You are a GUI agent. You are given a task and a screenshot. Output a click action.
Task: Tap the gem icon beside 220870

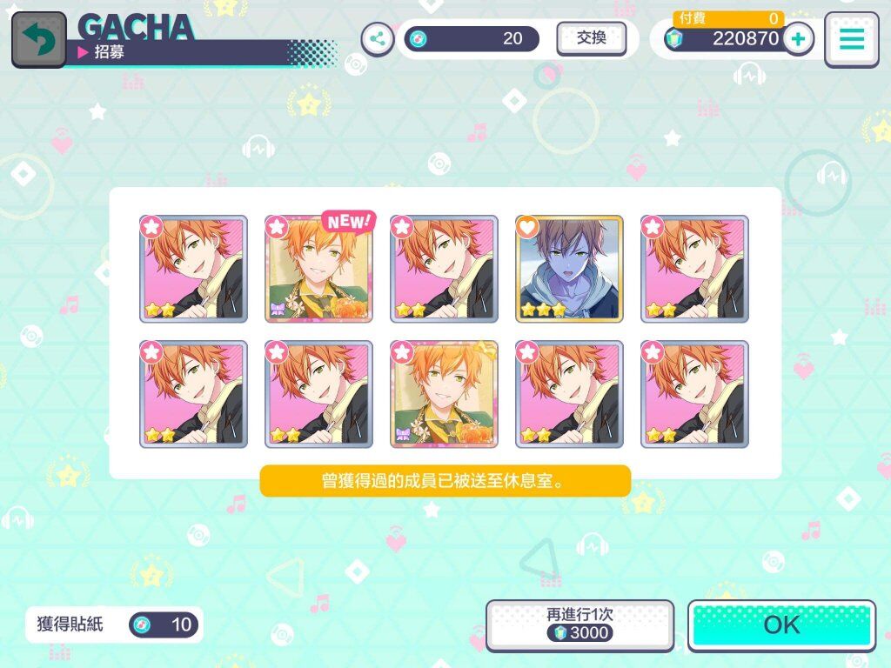674,38
